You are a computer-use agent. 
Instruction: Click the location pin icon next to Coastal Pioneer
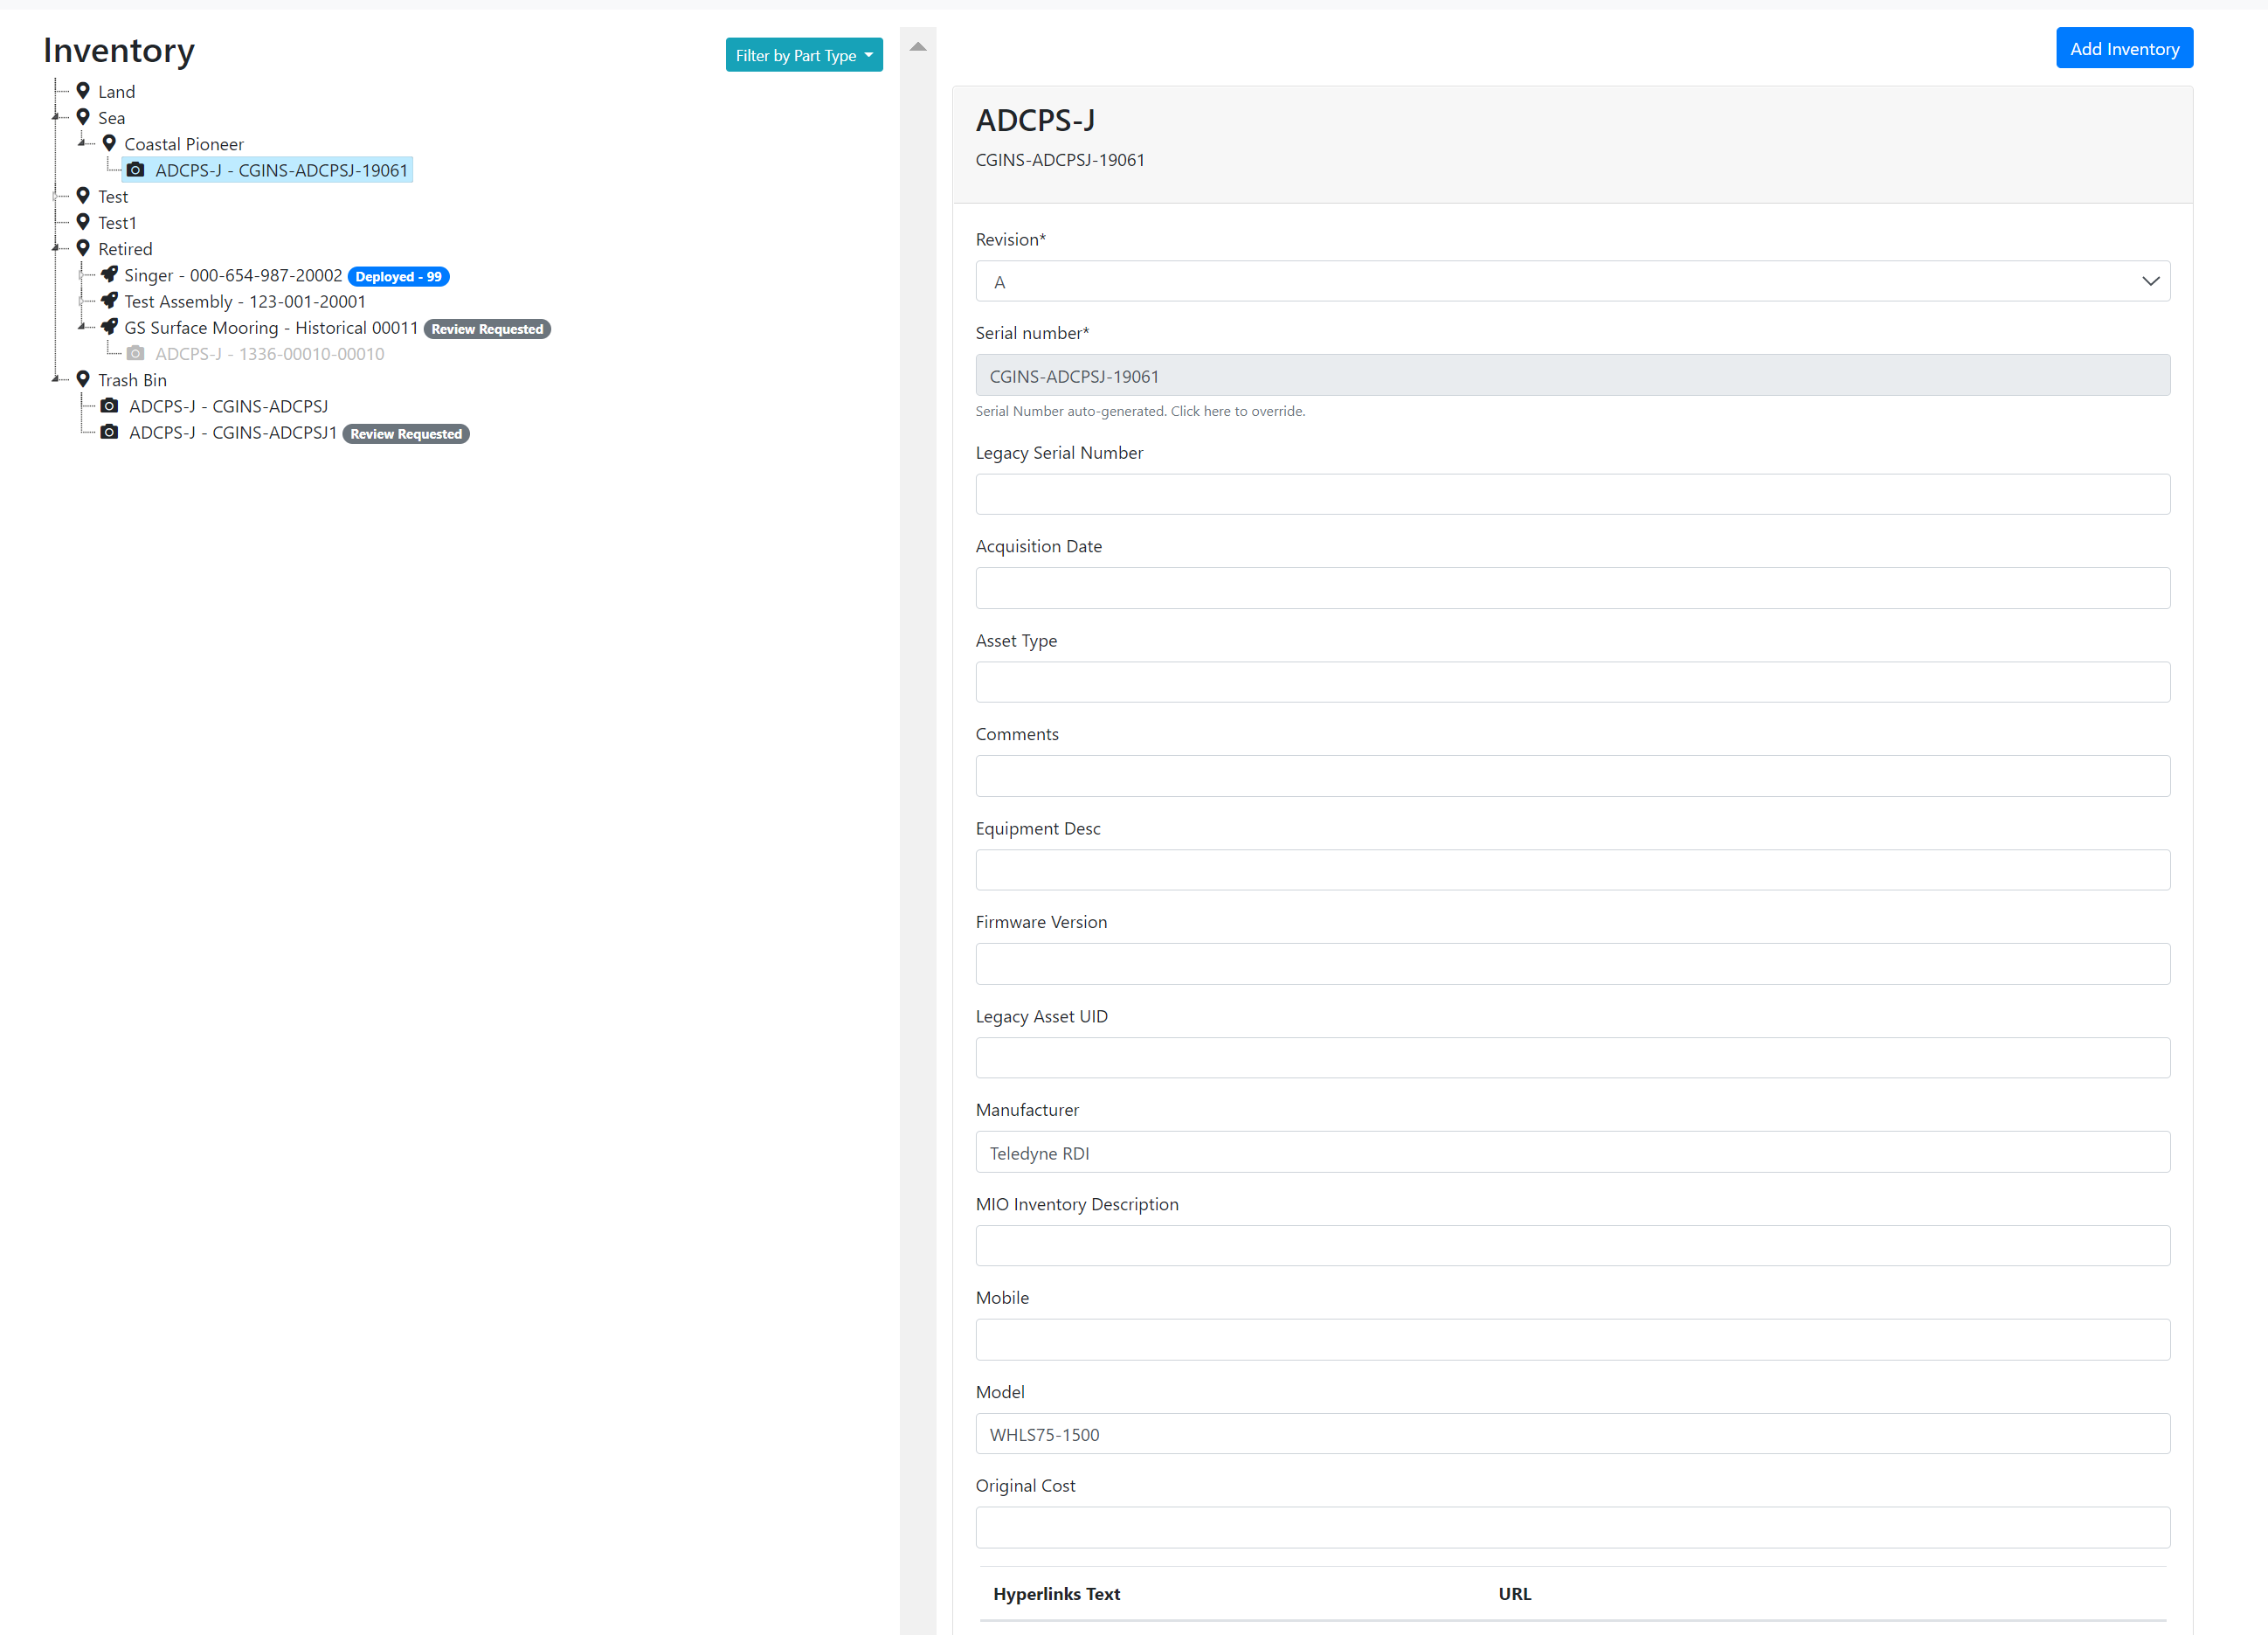[x=110, y=143]
